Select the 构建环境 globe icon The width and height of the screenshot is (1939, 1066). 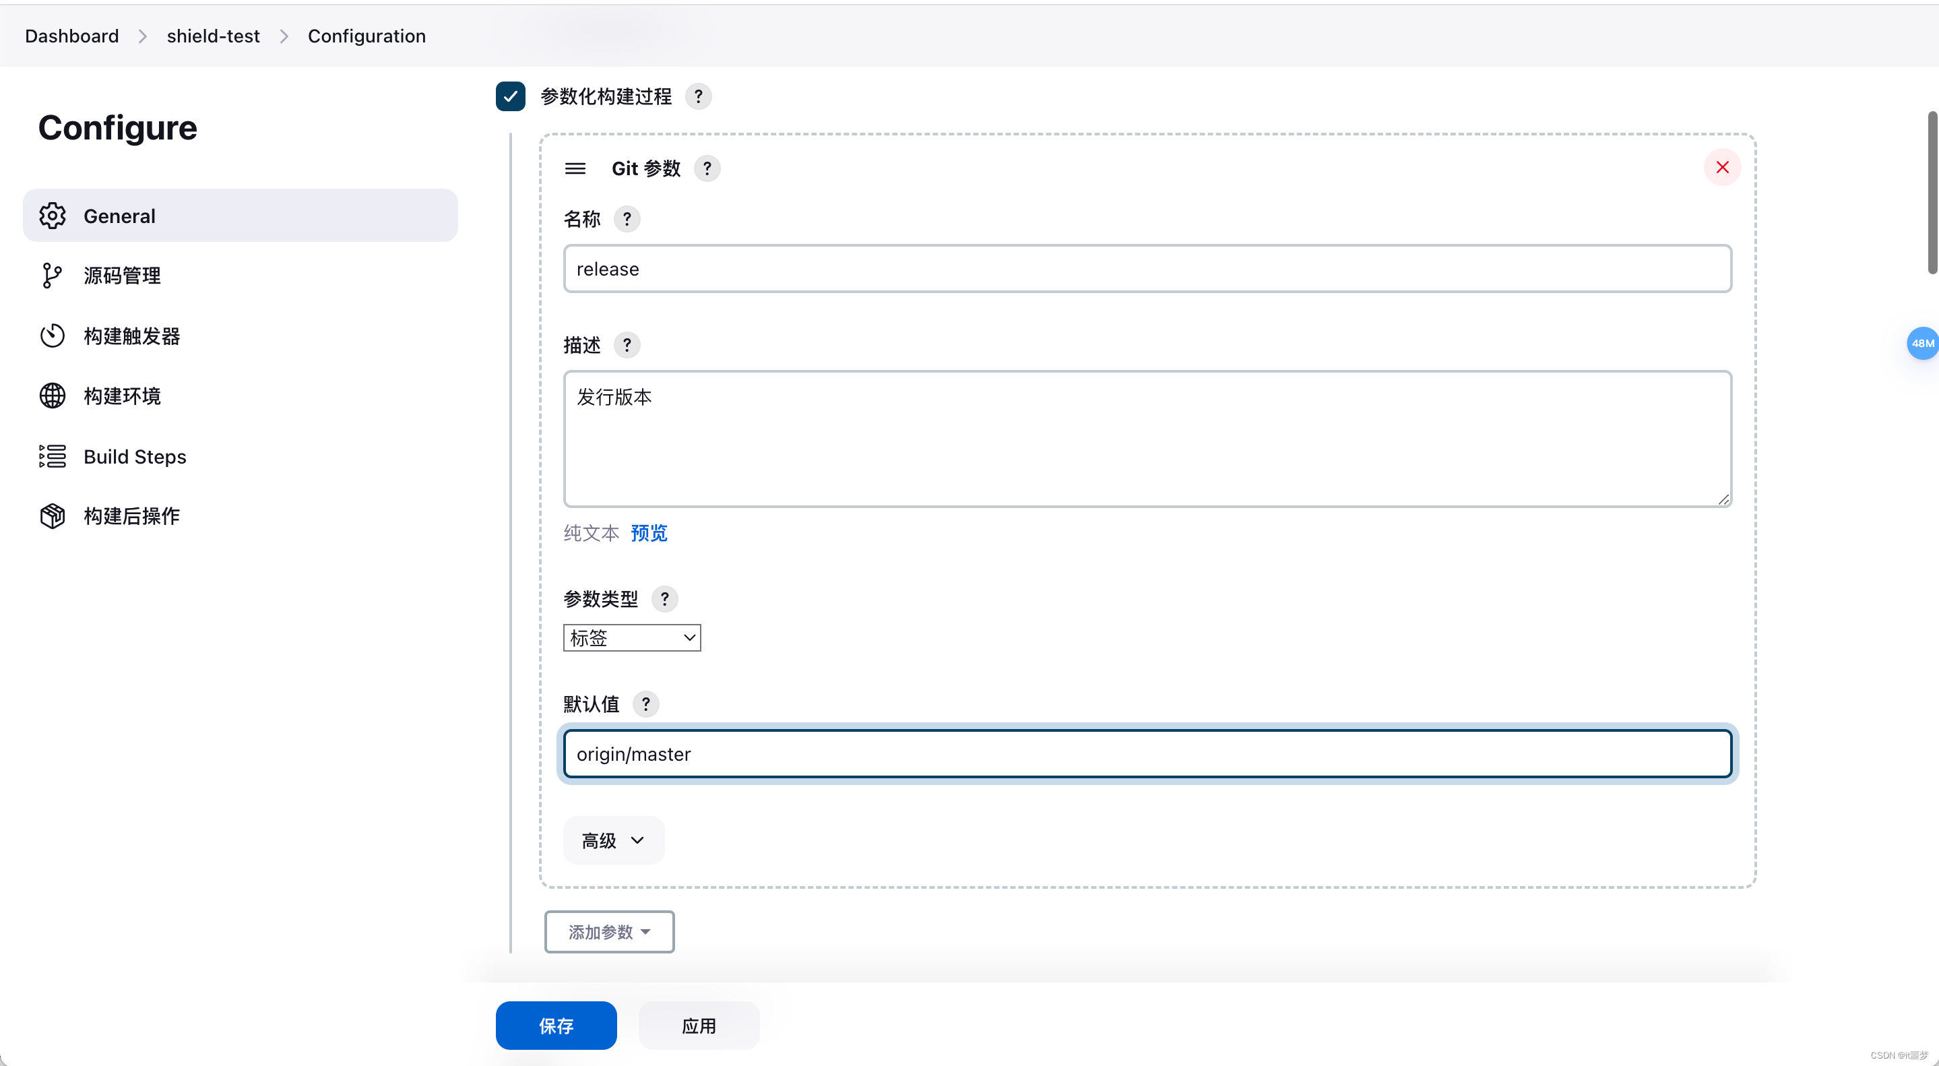tap(51, 396)
